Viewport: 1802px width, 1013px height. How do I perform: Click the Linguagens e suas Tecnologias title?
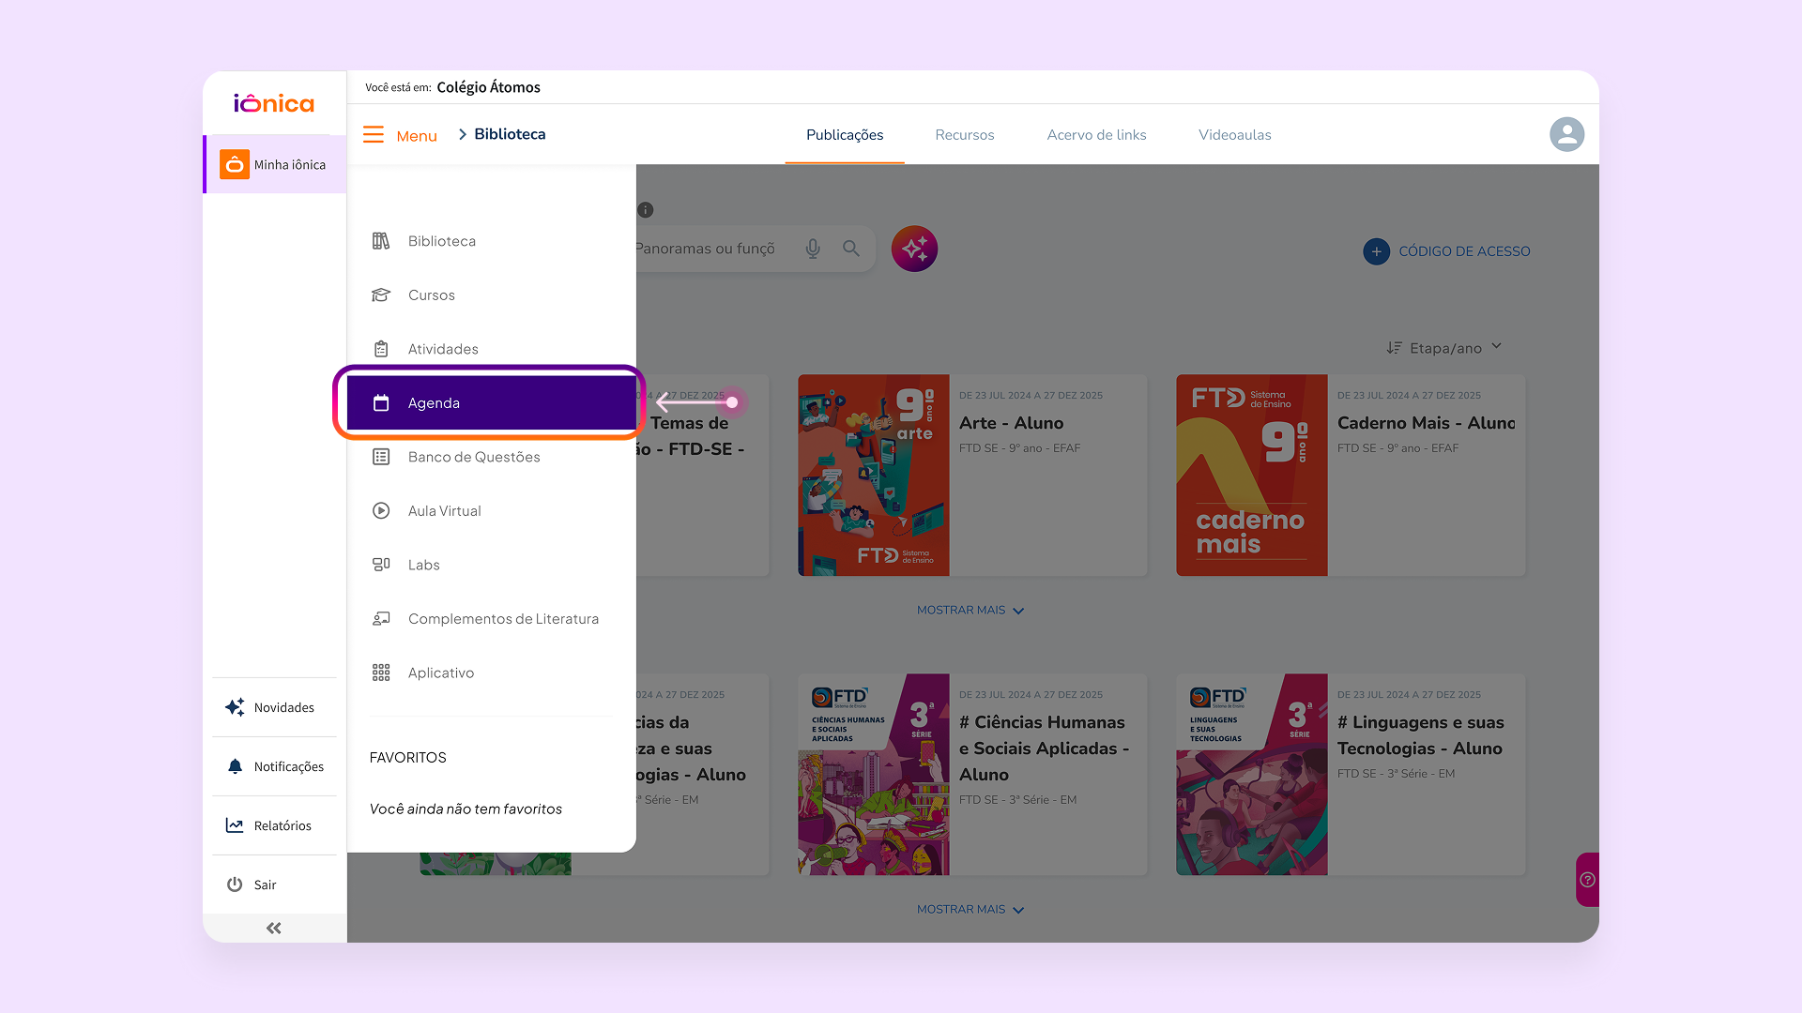tap(1421, 735)
